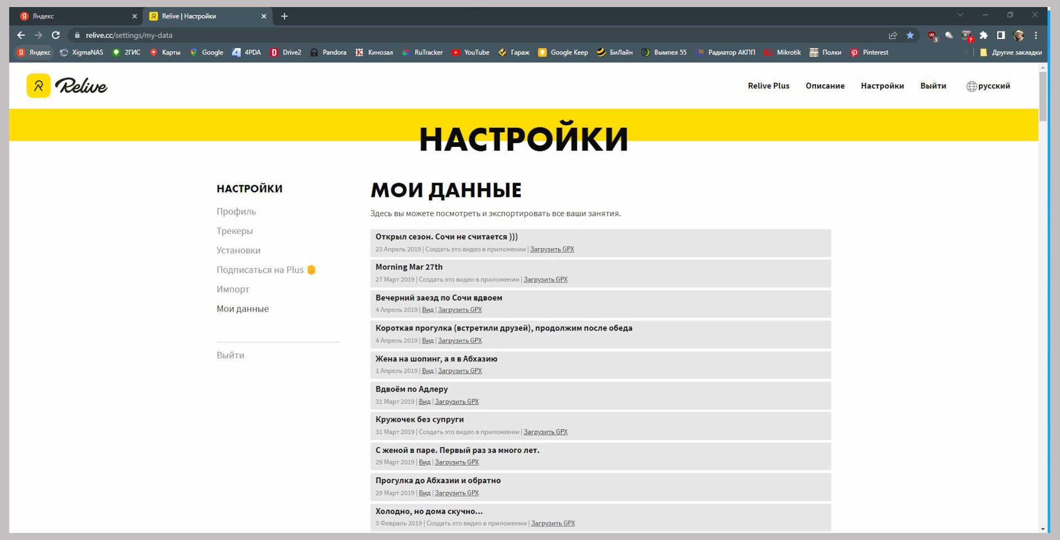This screenshot has width=1060, height=540.
Task: Click the address bar showing relive.cc
Action: tap(128, 35)
